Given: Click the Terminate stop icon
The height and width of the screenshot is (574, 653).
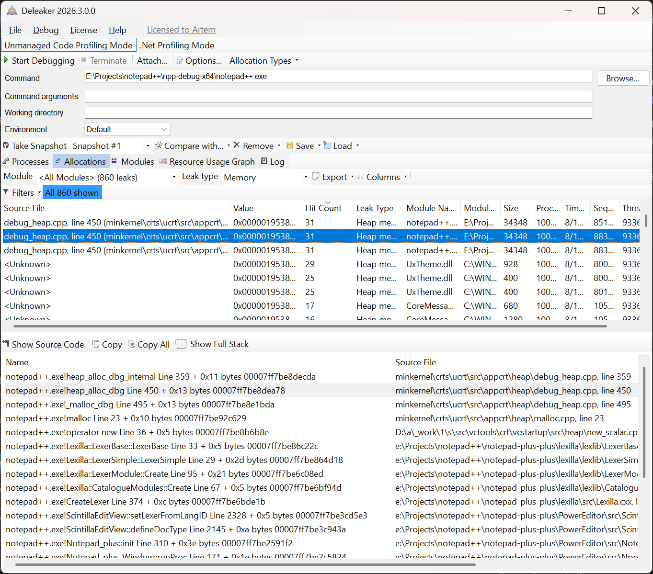Looking at the screenshot, I should [84, 60].
